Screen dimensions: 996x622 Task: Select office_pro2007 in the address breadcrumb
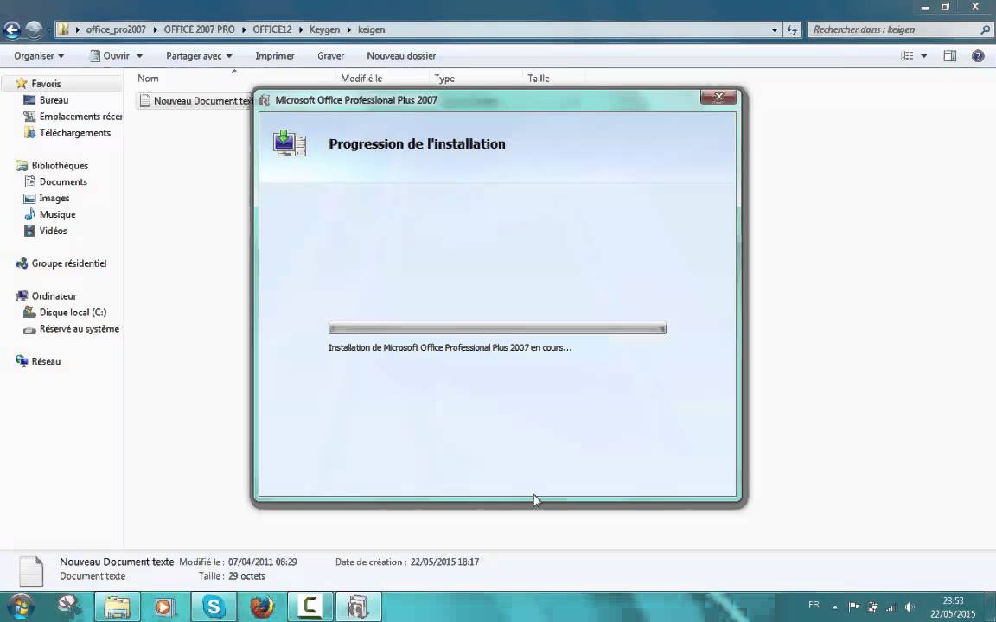click(x=116, y=30)
